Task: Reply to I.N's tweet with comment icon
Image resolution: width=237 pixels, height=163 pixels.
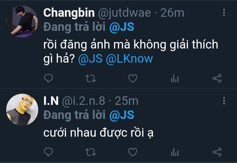Action: click(x=48, y=152)
